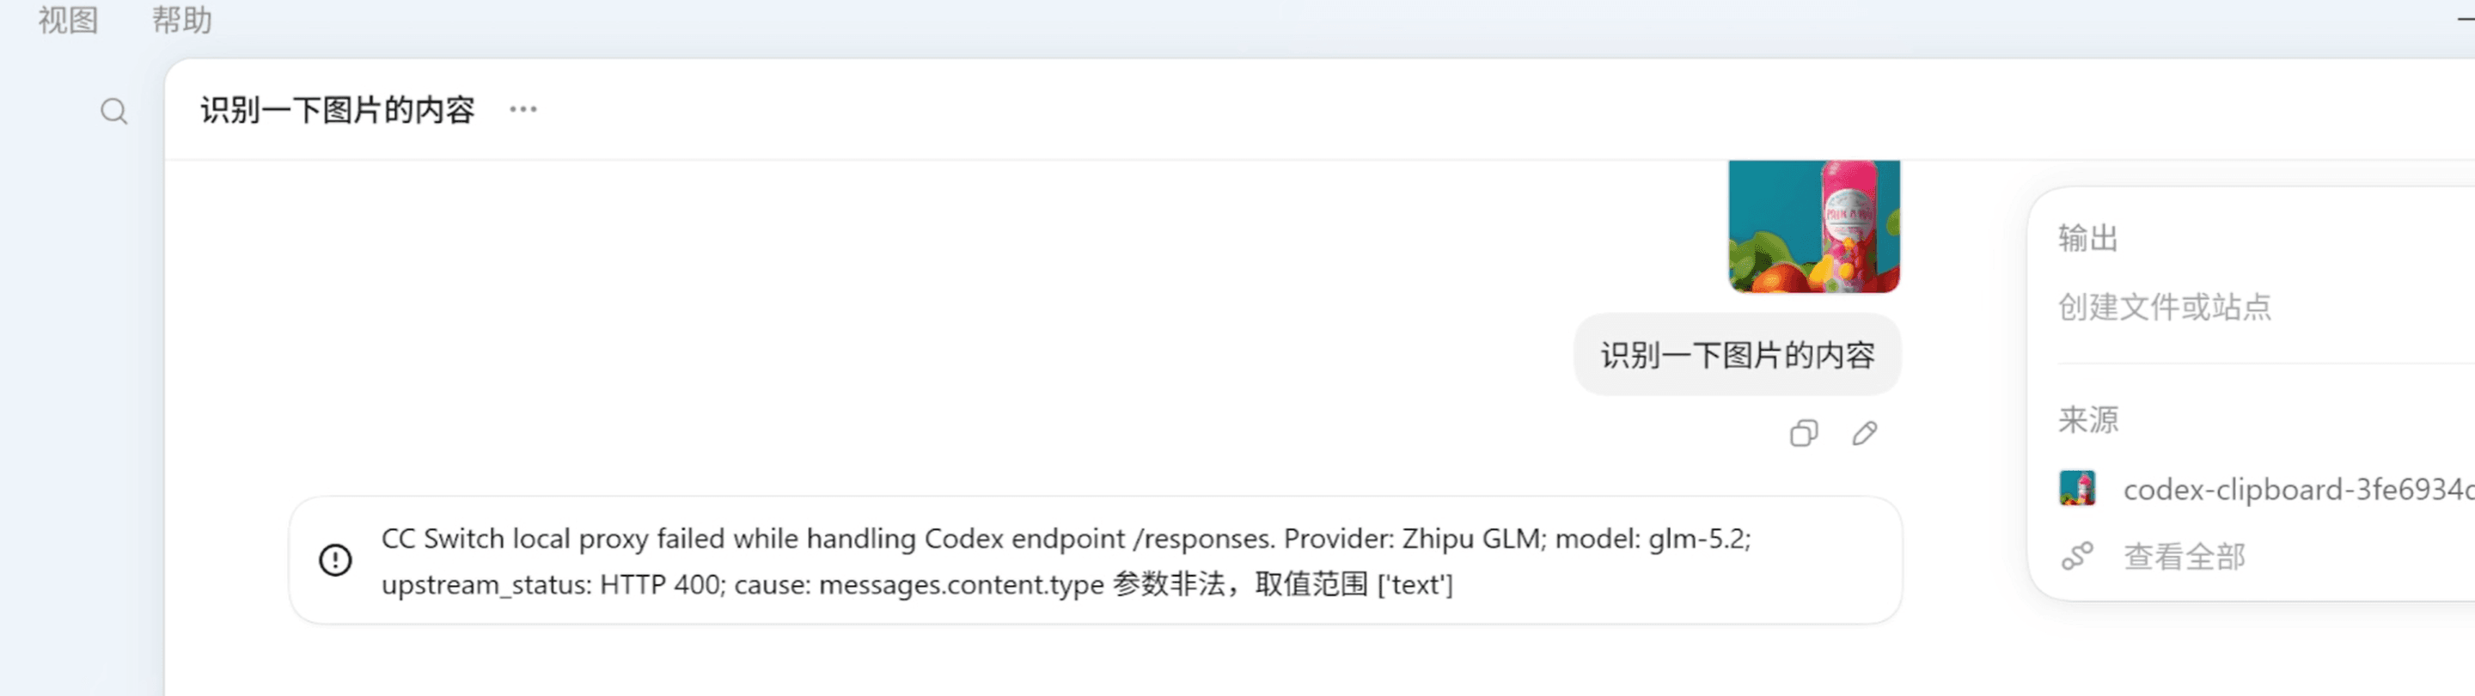Screen dimensions: 2475x696
Task: Click the 来源 section heading
Action: (x=2087, y=419)
